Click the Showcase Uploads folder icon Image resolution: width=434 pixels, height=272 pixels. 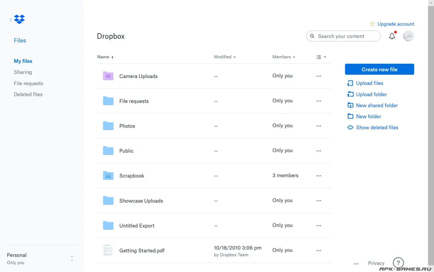[x=108, y=200]
